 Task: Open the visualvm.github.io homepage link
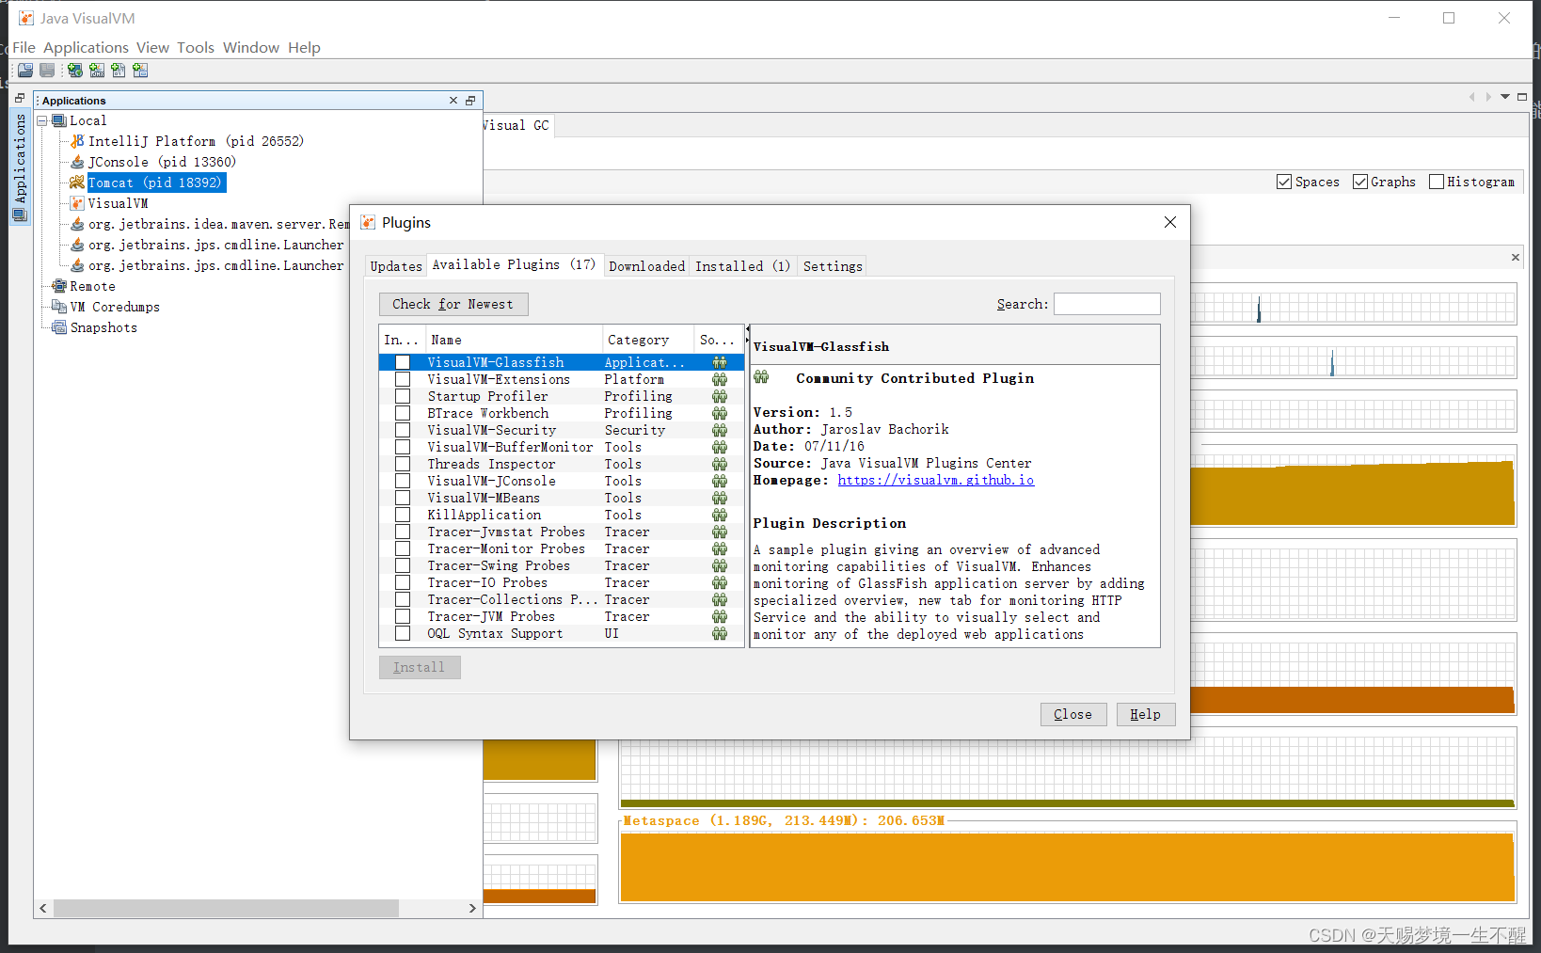coord(936,480)
